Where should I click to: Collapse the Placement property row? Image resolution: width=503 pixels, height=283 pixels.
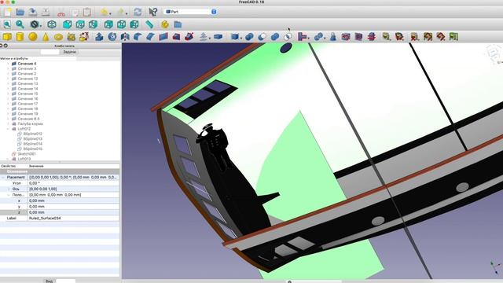click(3, 177)
